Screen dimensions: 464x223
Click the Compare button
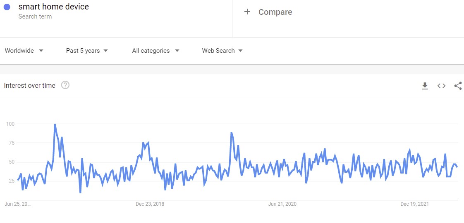point(275,12)
